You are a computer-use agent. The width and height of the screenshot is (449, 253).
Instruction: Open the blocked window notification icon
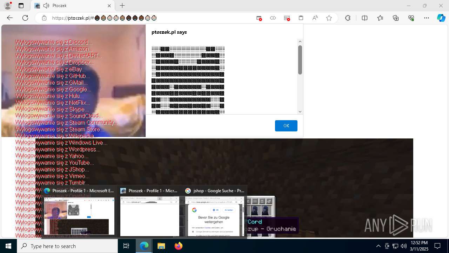(287, 18)
